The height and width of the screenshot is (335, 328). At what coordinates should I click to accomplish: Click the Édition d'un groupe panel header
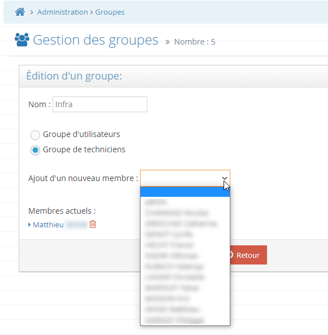click(173, 76)
